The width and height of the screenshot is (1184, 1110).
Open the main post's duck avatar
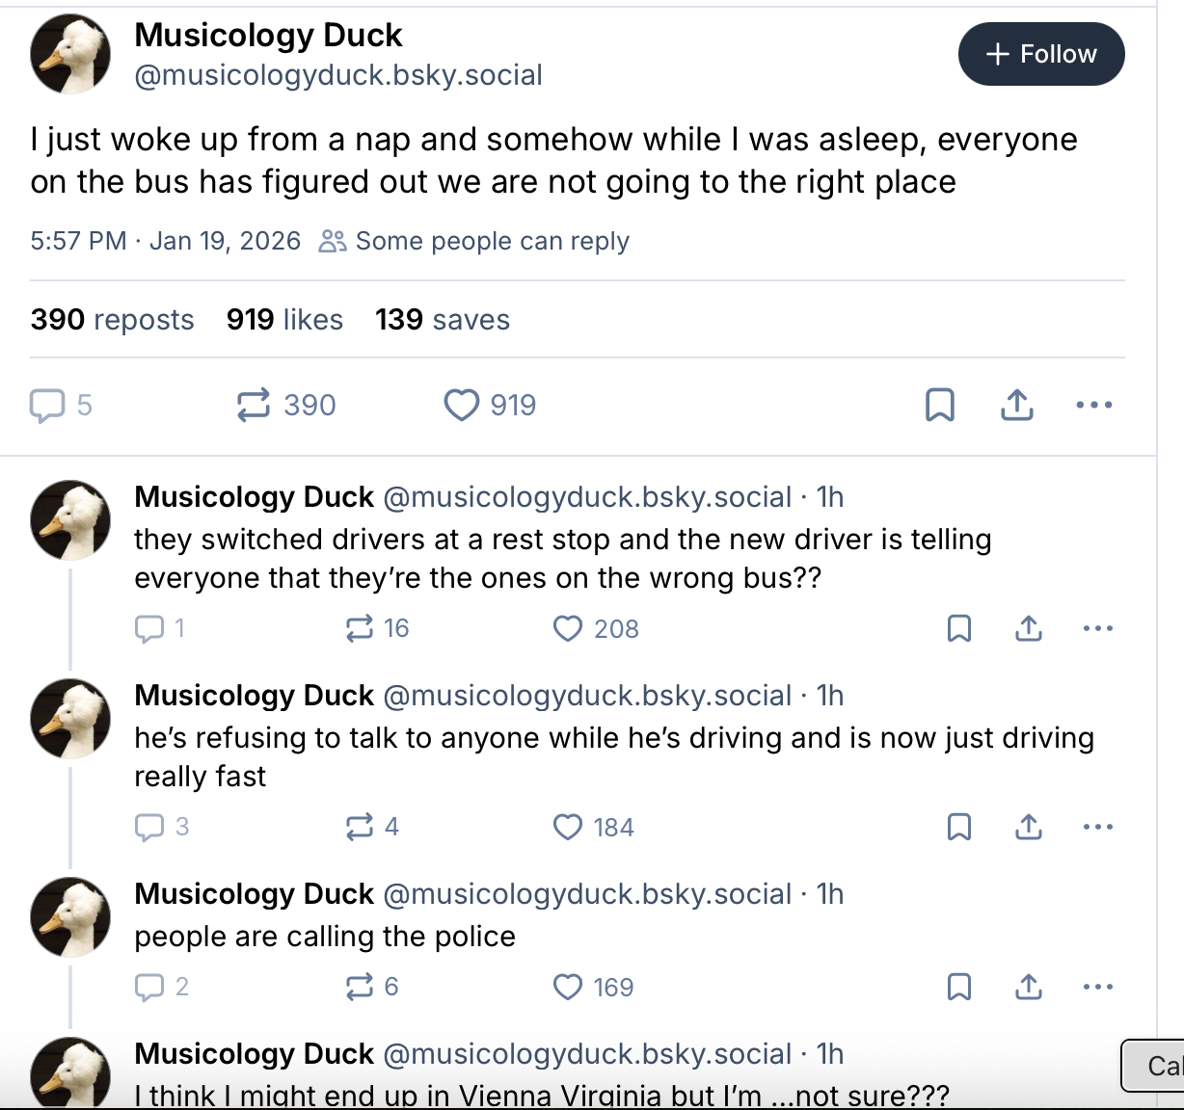[x=70, y=54]
